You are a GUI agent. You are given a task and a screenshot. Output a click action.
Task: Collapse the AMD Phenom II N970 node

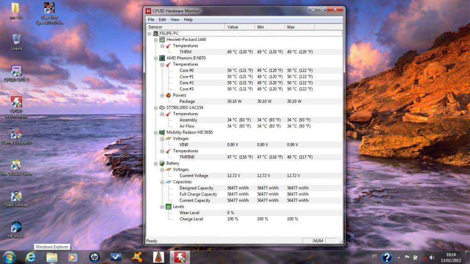click(156, 58)
